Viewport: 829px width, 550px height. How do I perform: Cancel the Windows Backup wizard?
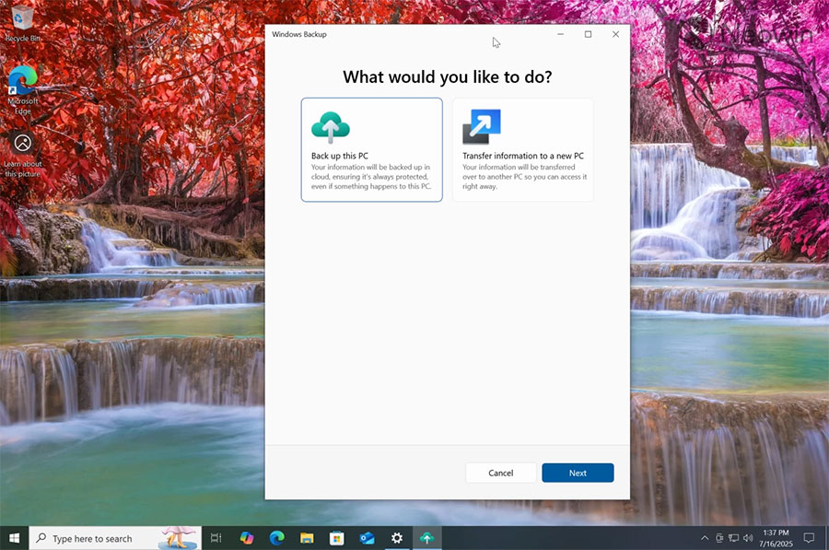point(500,473)
